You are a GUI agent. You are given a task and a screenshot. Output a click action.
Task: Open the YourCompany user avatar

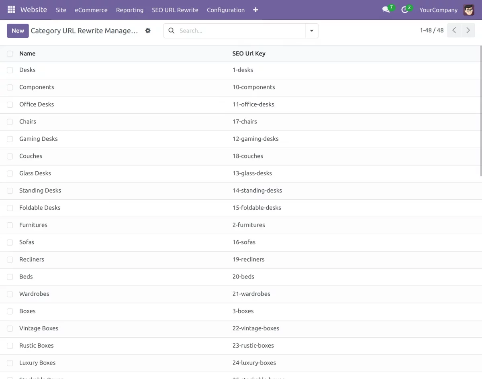(x=468, y=10)
